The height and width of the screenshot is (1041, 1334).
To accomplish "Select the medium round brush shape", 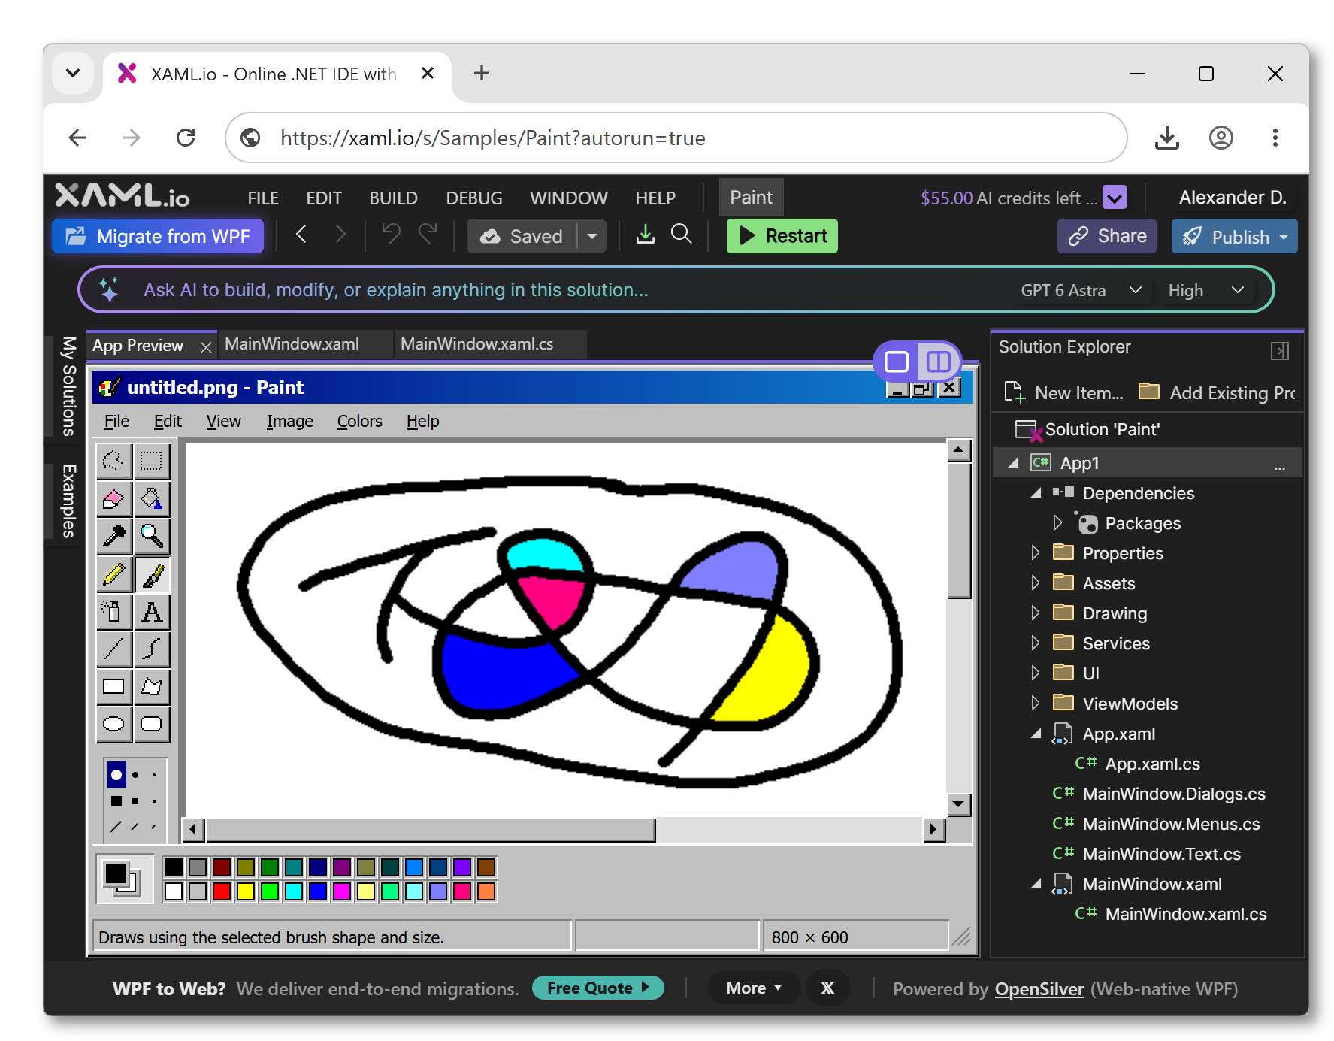I will (x=135, y=775).
